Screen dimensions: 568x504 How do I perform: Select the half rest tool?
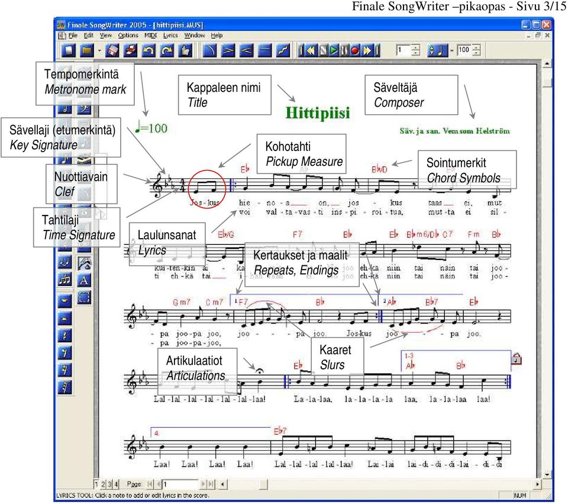(65, 319)
